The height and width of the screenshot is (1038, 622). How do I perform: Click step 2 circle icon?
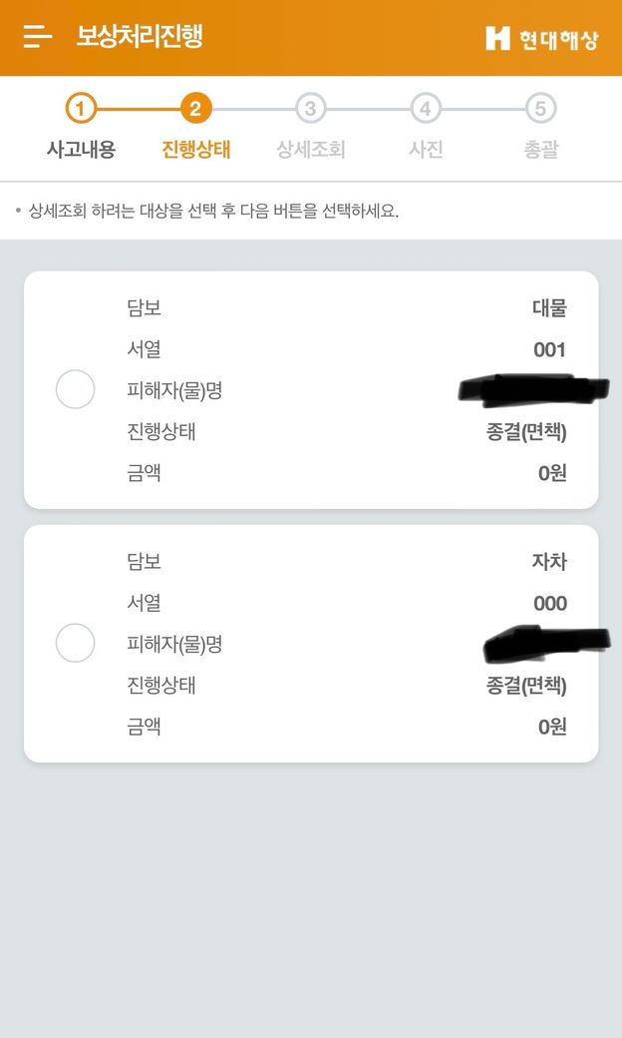click(x=195, y=108)
